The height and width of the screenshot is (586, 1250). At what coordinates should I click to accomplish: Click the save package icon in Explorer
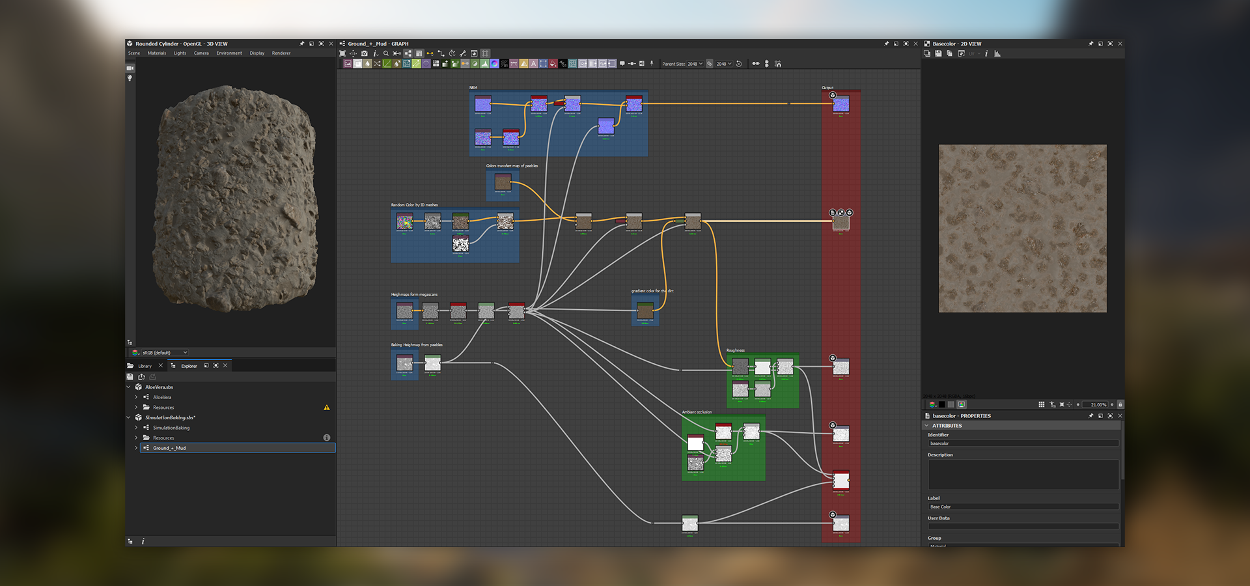pos(130,377)
